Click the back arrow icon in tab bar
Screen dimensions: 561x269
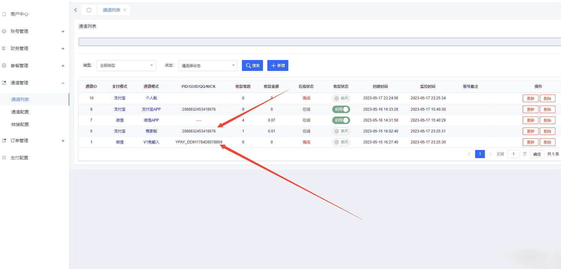coord(76,10)
